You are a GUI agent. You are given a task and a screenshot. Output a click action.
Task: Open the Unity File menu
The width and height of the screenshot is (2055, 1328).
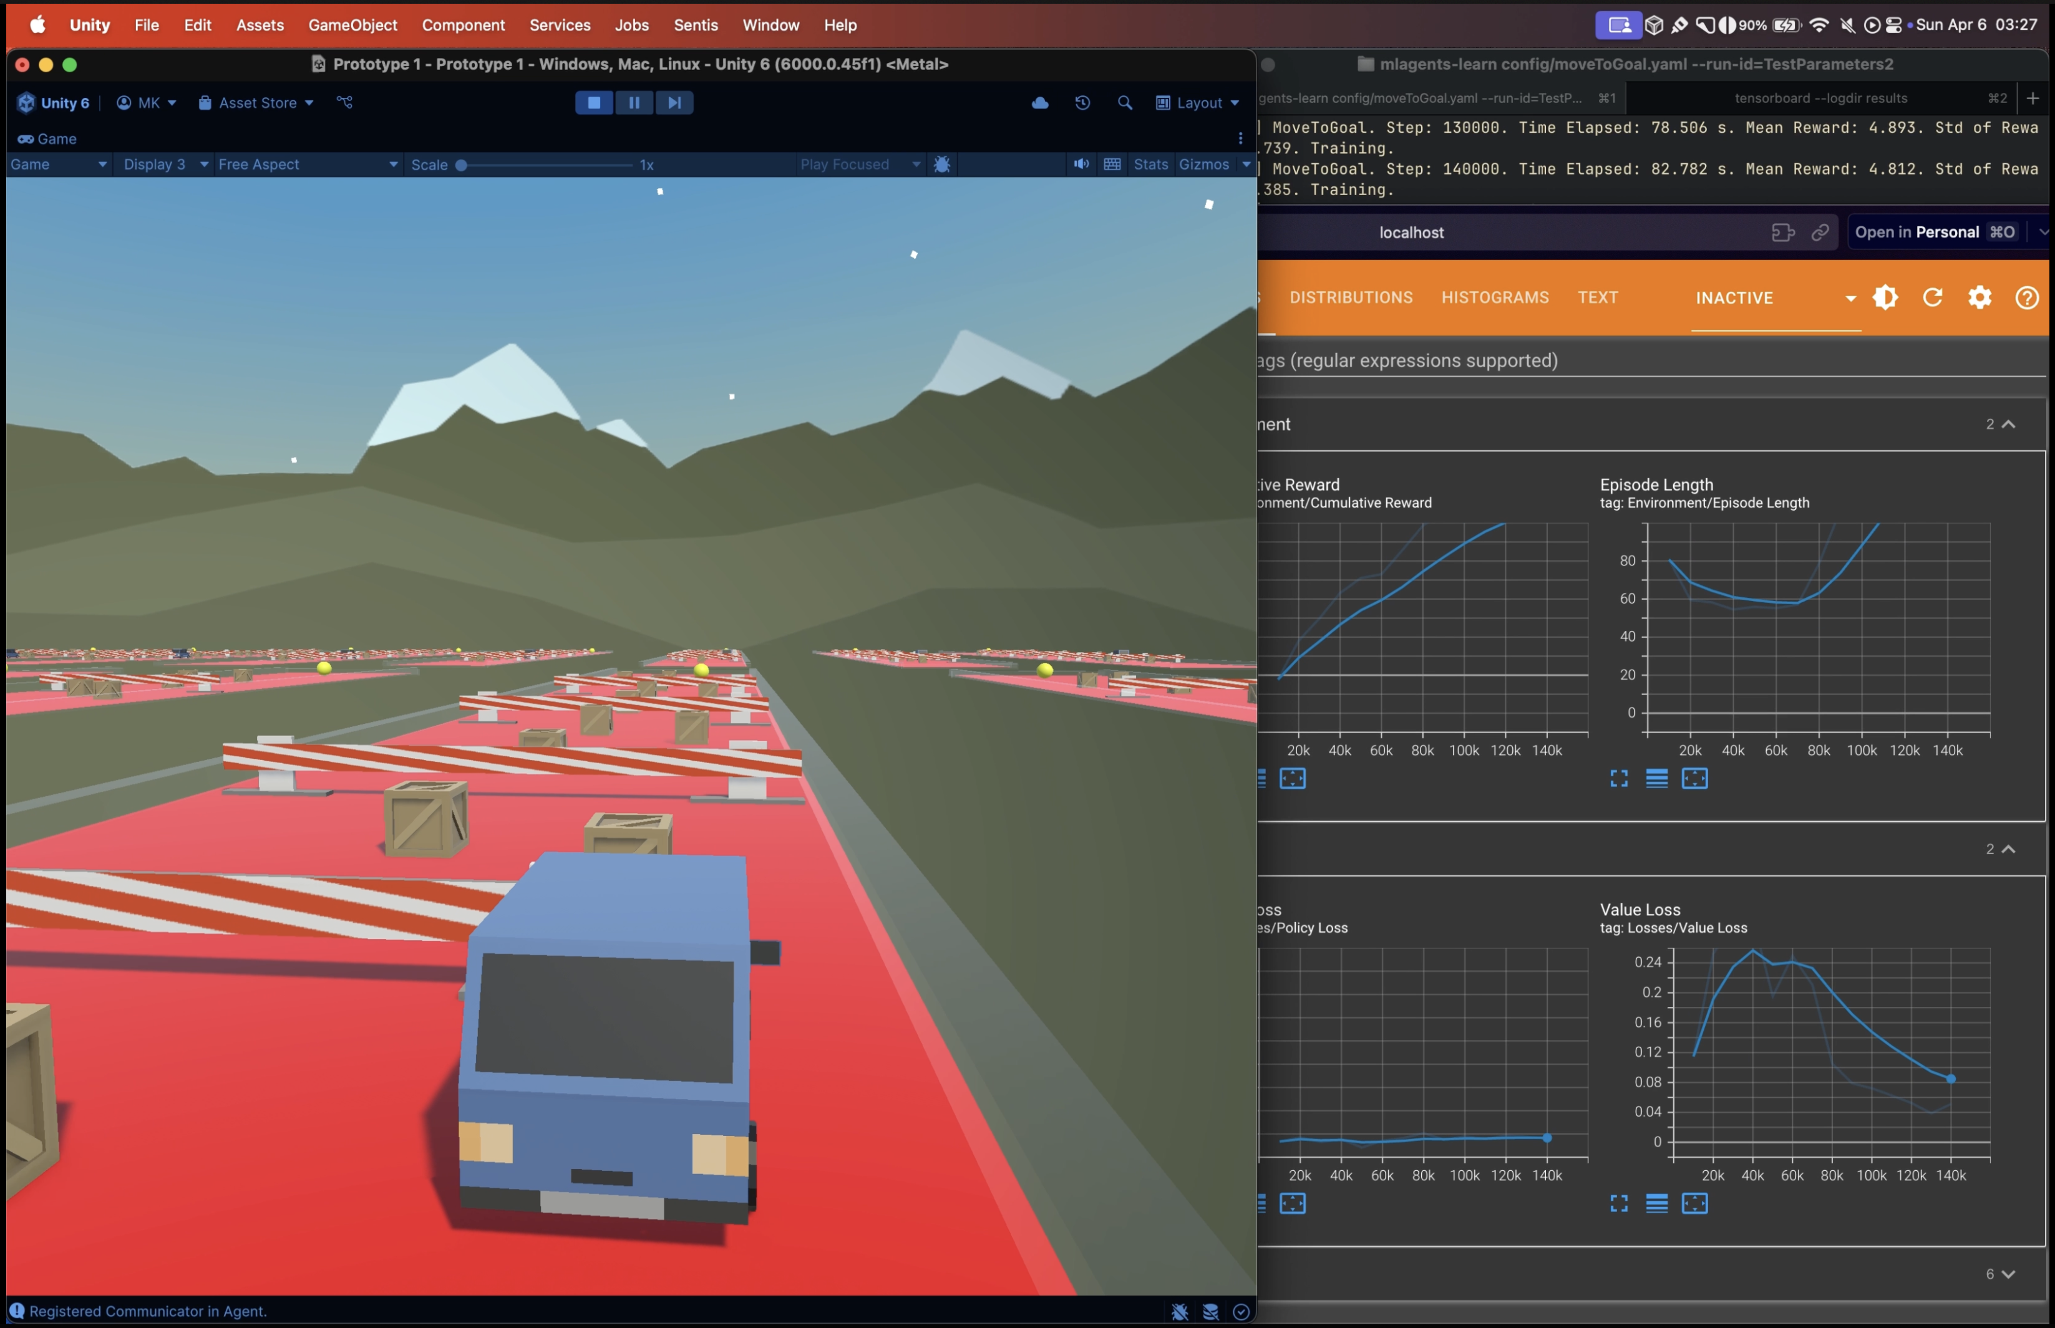(146, 25)
